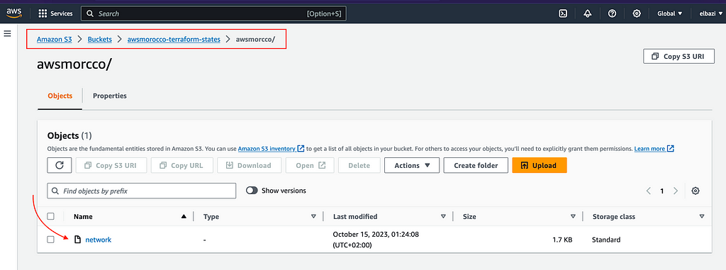Focus the top Search bar
The image size is (726, 270).
[x=213, y=13]
